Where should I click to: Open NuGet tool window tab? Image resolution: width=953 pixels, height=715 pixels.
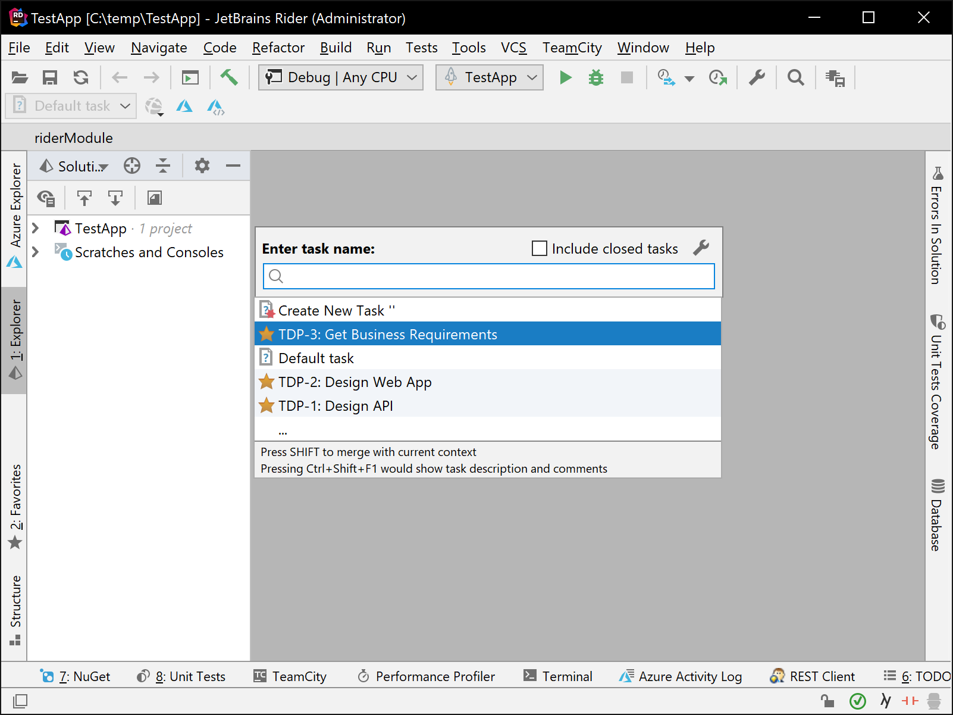pos(75,676)
